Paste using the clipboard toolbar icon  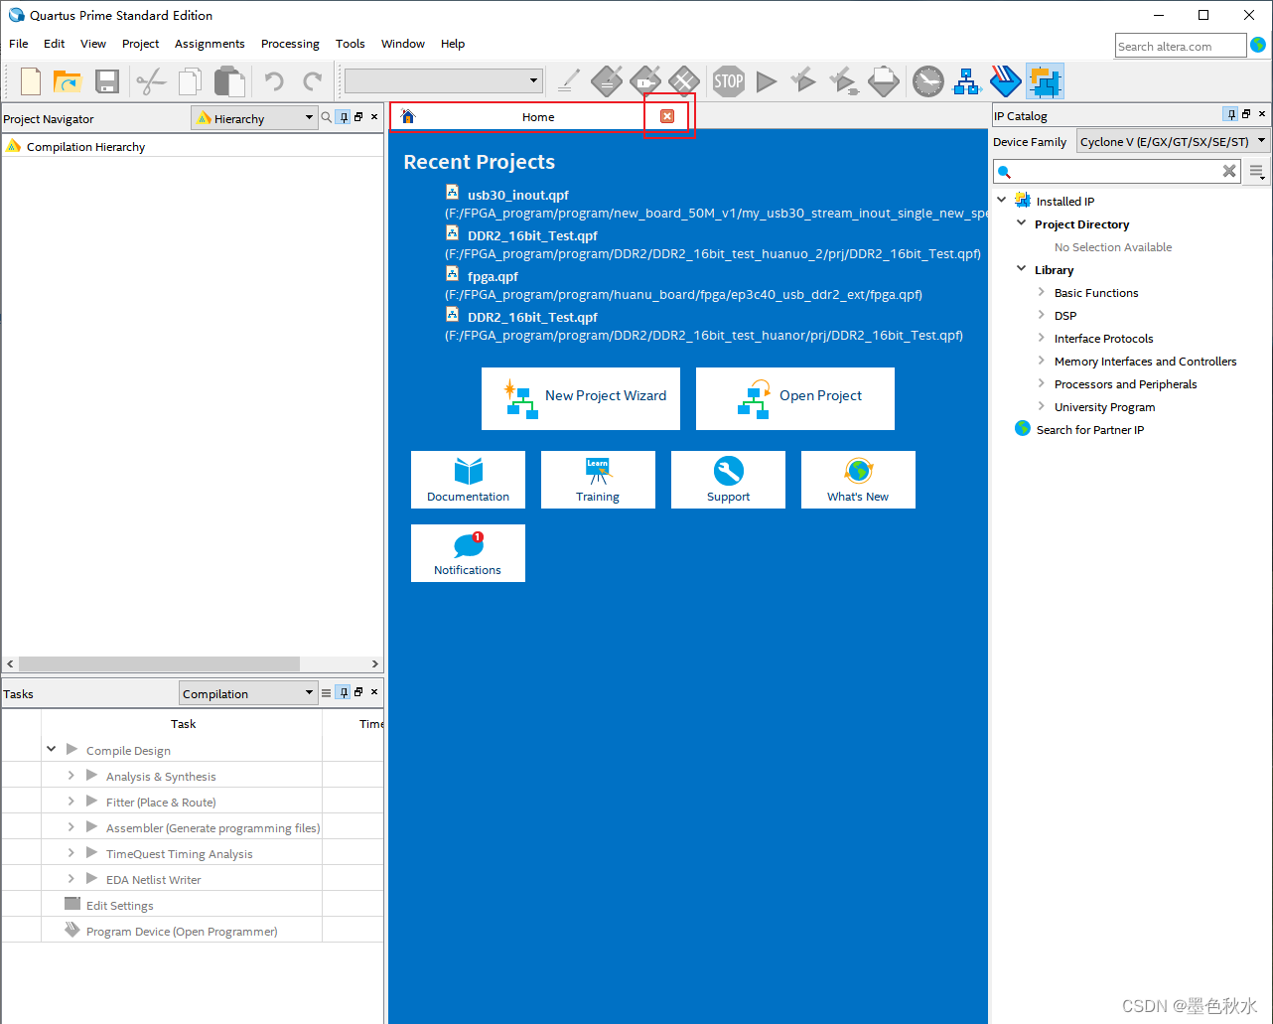click(229, 81)
